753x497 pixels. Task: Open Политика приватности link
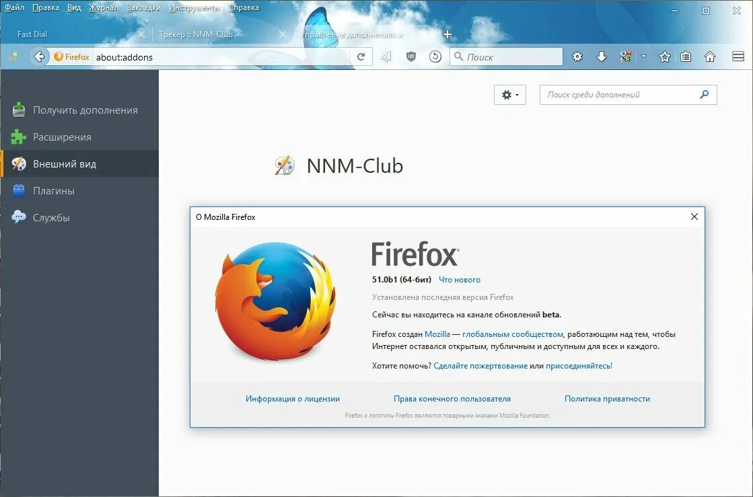coord(607,399)
